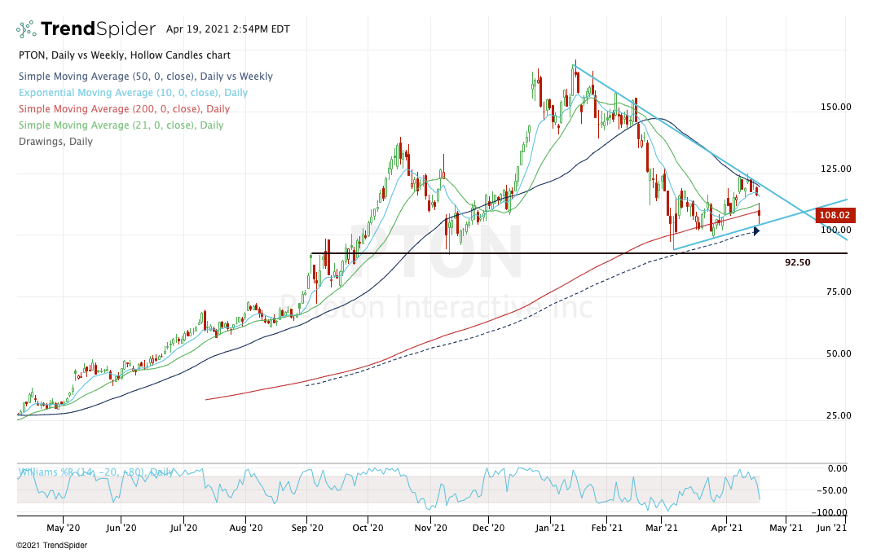Click the 100.00 price axis label
872x553 pixels.
coord(836,230)
